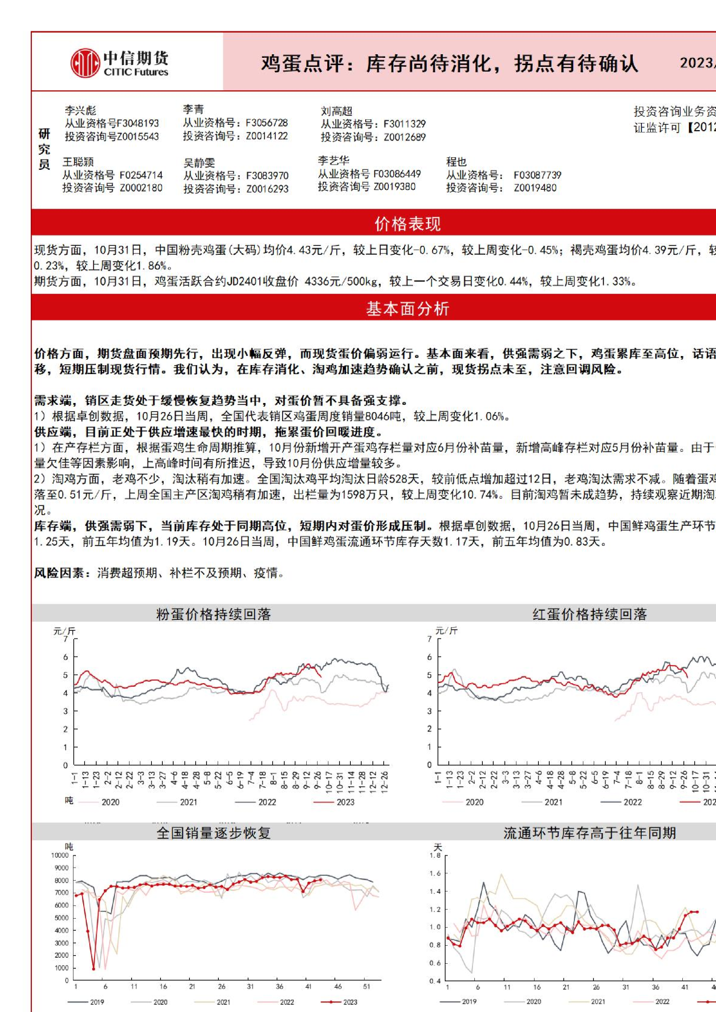The image size is (716, 1012).
Task: Select the 全国销量逐步恢复 chart title
Action: point(213,832)
